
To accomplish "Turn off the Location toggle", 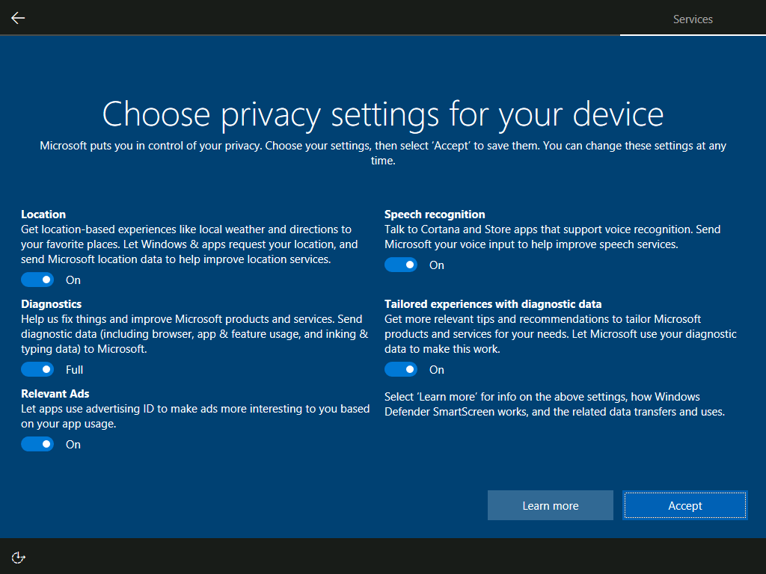I will click(x=37, y=279).
